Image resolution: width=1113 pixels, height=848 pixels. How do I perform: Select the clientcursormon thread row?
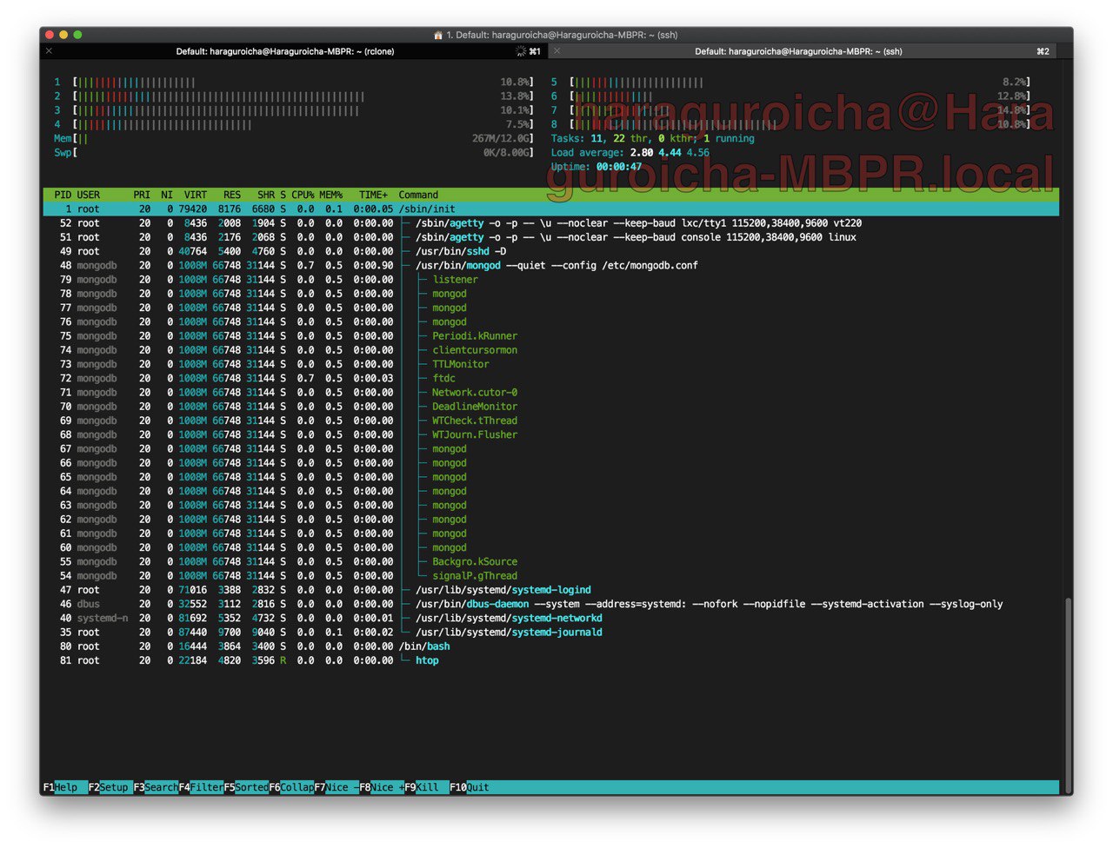pos(551,350)
